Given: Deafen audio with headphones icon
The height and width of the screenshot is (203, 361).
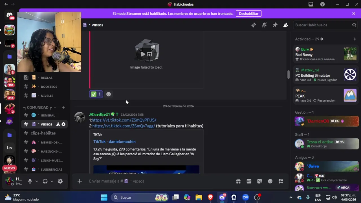Looking at the screenshot, I should 45,181.
